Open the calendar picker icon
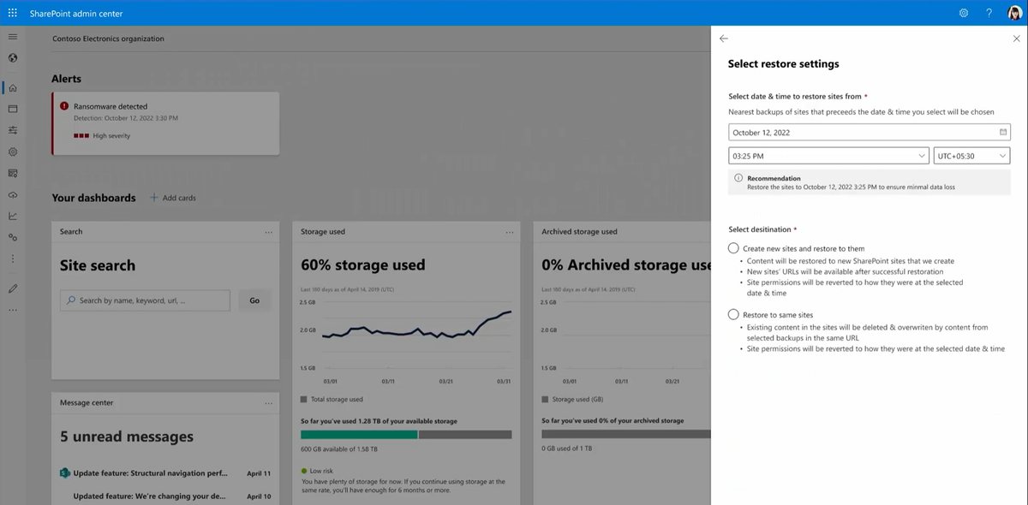 [1003, 133]
